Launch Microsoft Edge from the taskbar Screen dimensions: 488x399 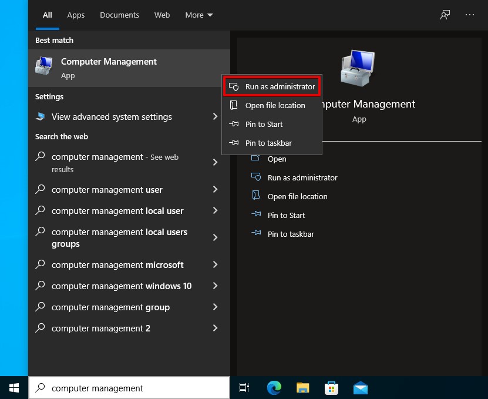tap(274, 388)
